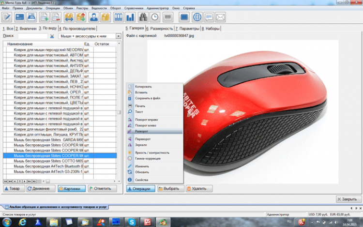Open the clock icon in the toolbar
This screenshot has width=363, height=227.
tap(155, 17)
